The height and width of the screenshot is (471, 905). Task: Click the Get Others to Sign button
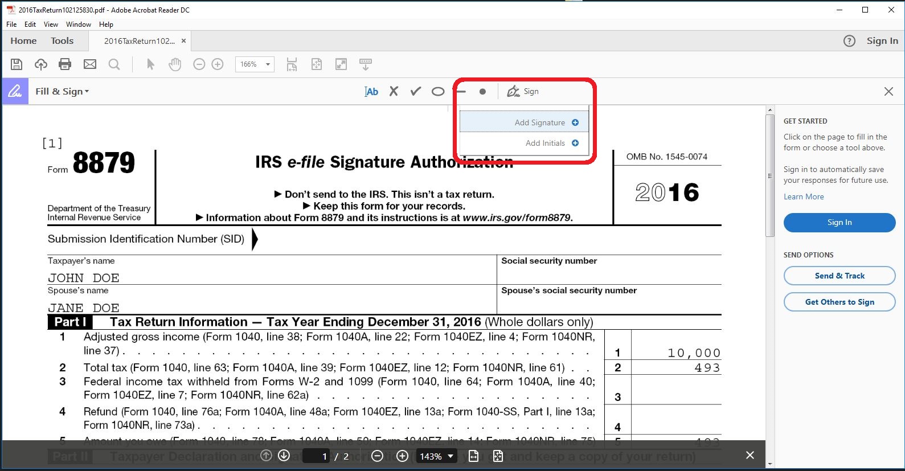[840, 302]
